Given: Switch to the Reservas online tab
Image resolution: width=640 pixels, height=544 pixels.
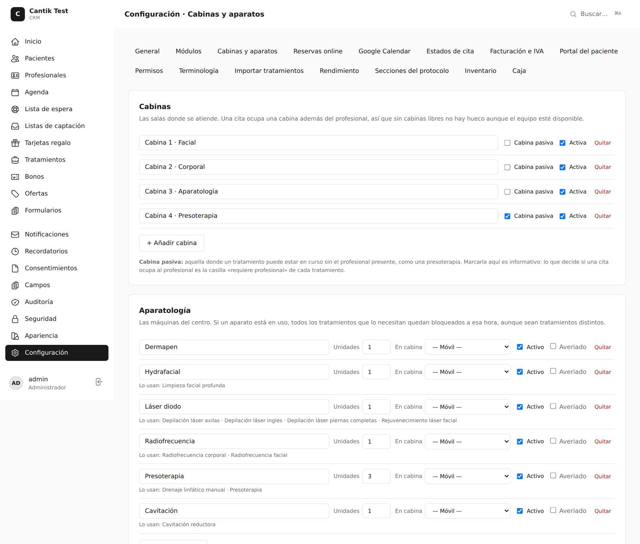Looking at the screenshot, I should [318, 51].
